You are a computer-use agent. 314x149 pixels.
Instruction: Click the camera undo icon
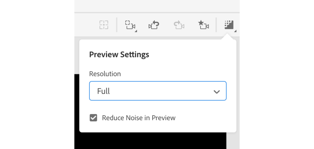point(154,25)
